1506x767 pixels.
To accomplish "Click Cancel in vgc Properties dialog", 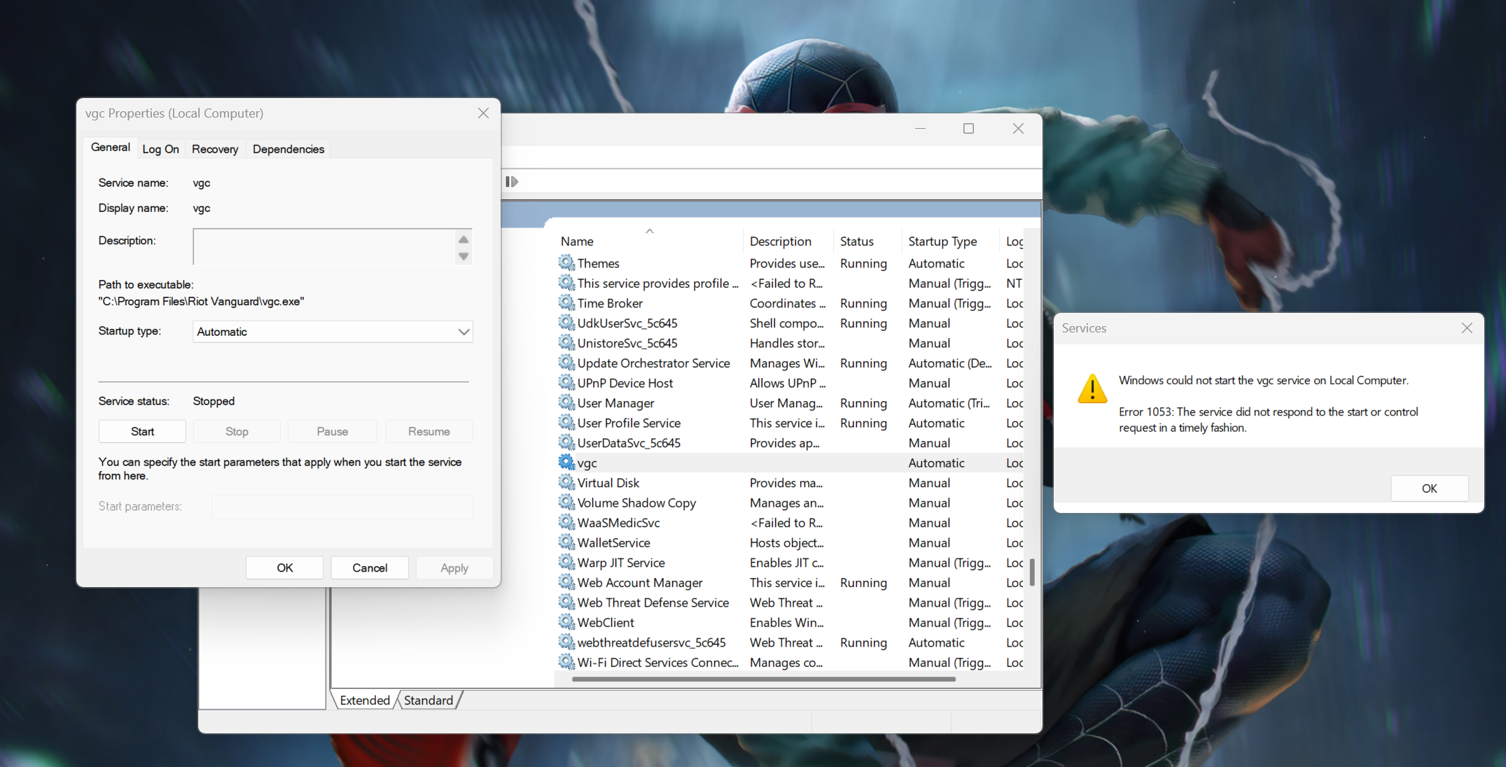I will 370,568.
